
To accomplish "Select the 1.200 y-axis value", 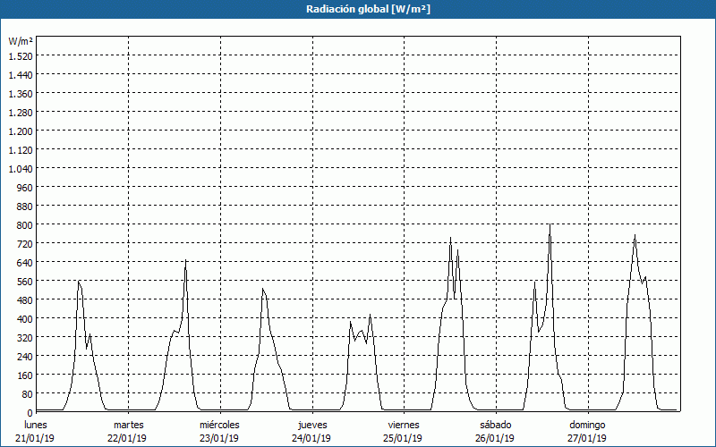I will point(21,131).
